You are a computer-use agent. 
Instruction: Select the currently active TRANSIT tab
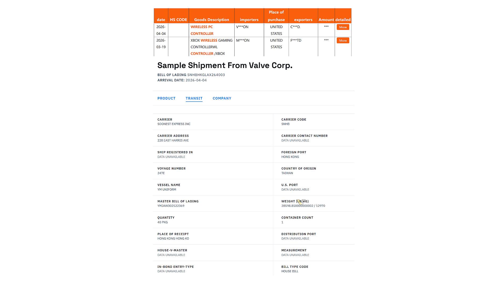pos(194,98)
